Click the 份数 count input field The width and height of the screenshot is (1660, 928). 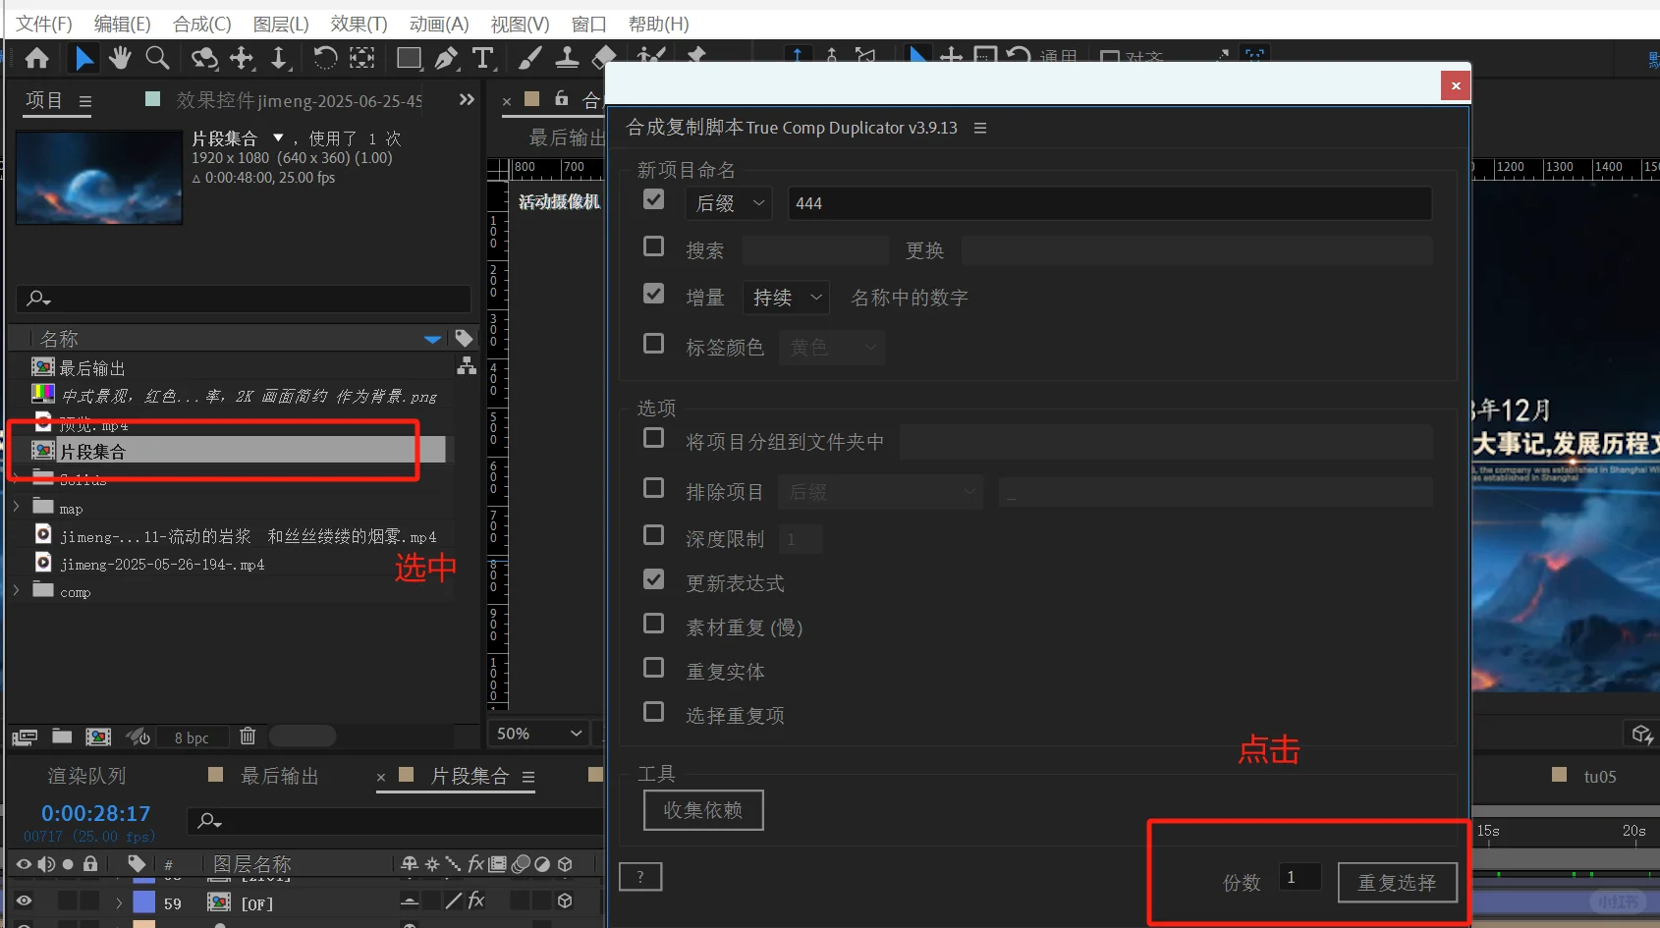point(1299,877)
